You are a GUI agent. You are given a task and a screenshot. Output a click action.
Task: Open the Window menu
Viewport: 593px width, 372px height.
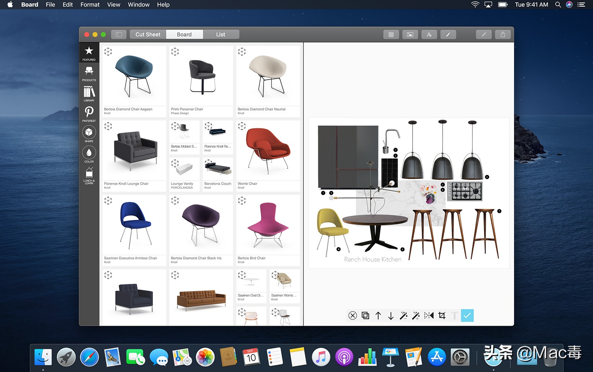139,5
